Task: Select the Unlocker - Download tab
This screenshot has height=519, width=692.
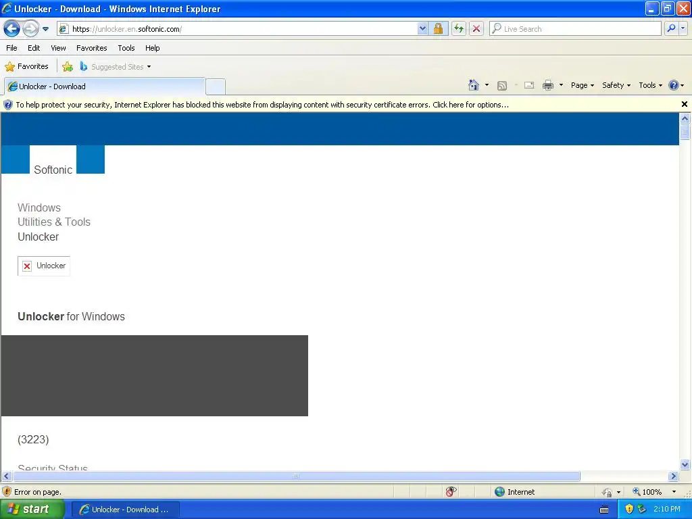Action: pos(105,86)
